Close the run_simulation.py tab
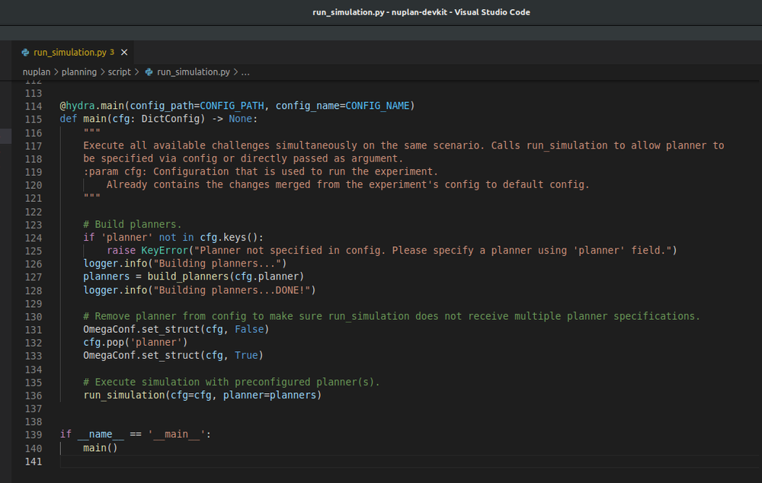 tap(124, 52)
